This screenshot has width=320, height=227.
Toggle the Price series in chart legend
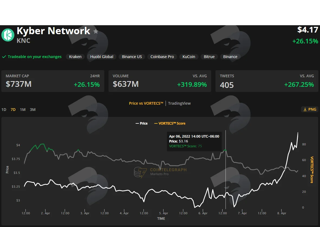tap(141, 123)
